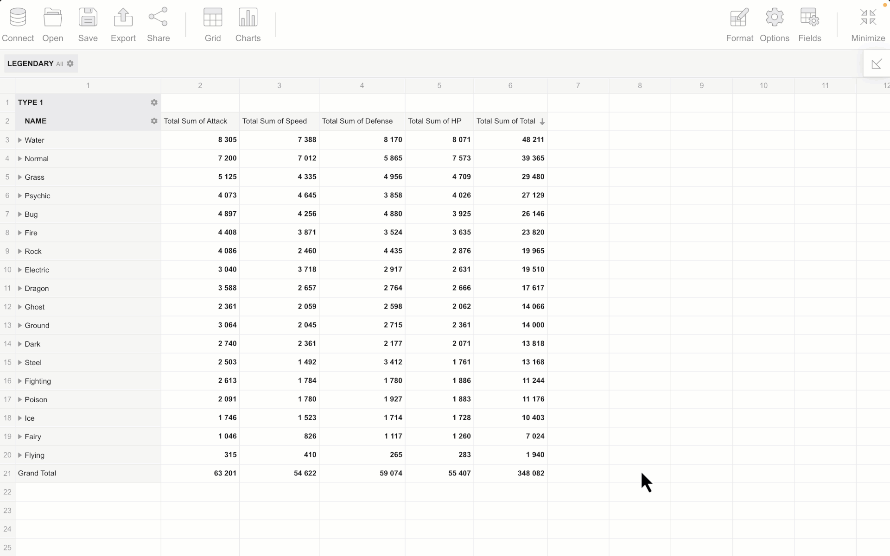Image resolution: width=890 pixels, height=556 pixels.
Task: Switch to Charts view
Action: tap(248, 25)
